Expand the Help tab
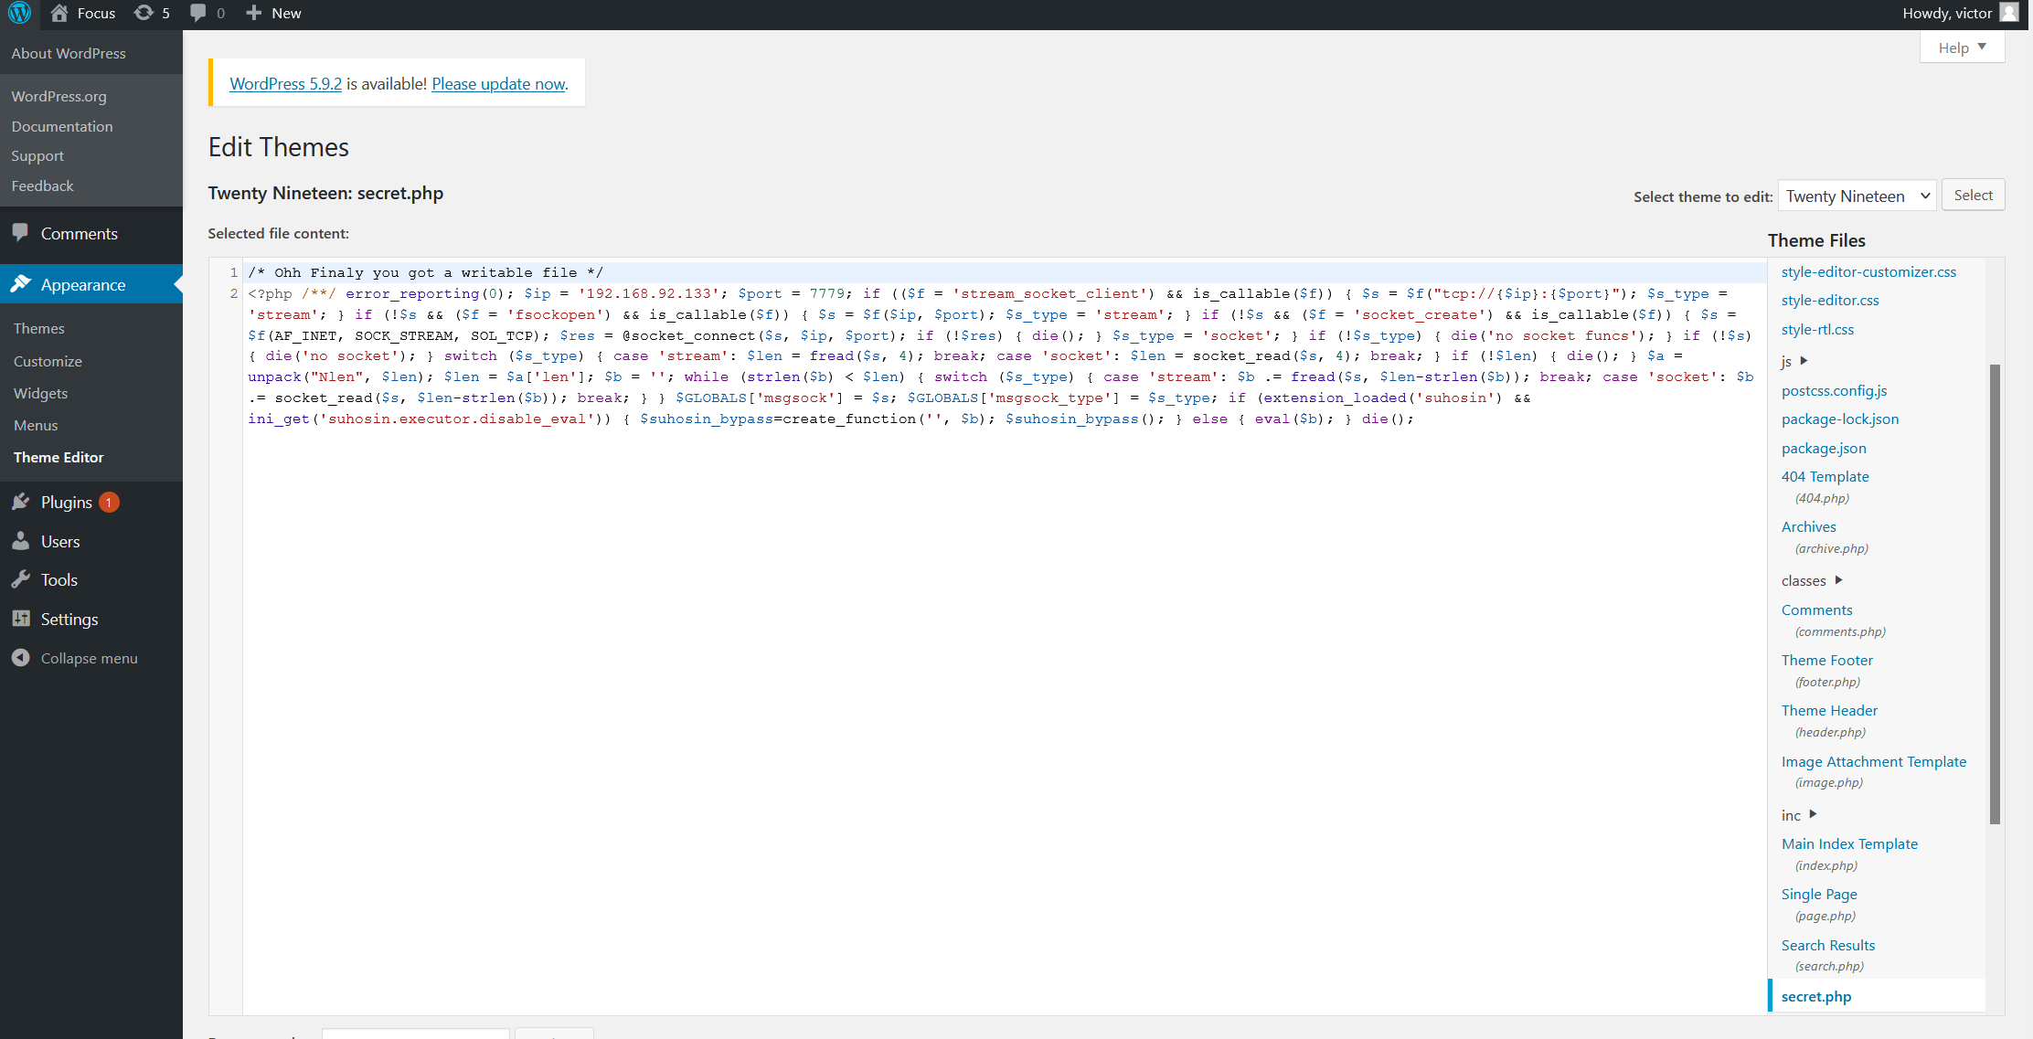This screenshot has width=2033, height=1039. (x=1962, y=48)
